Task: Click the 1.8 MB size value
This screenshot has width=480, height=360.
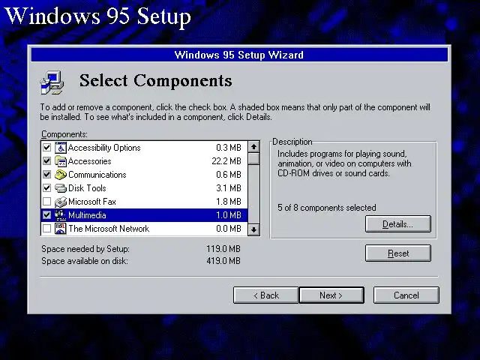Action: 229,202
